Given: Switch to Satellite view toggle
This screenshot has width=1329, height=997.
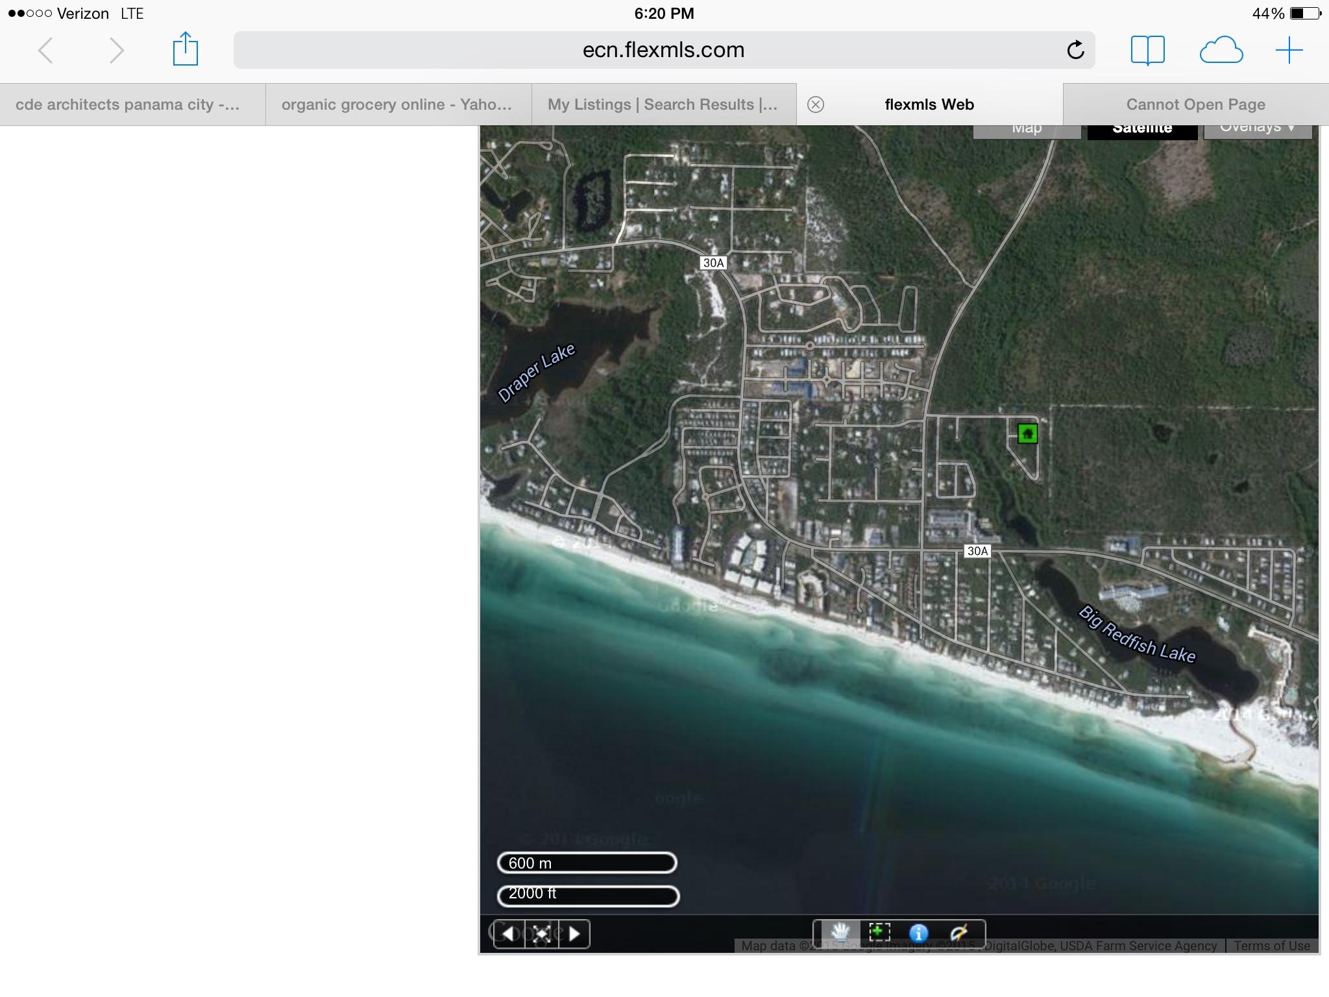Looking at the screenshot, I should [x=1142, y=130].
